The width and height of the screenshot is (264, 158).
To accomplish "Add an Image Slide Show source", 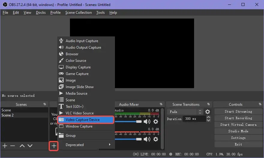I will coord(86,87).
